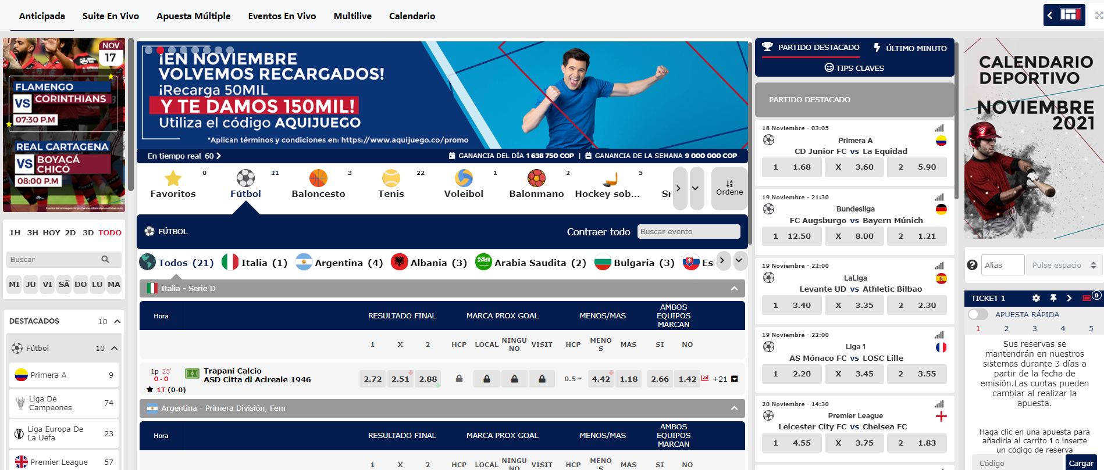Click the search magnifier in Buscar
The image size is (1104, 470).
105,259
